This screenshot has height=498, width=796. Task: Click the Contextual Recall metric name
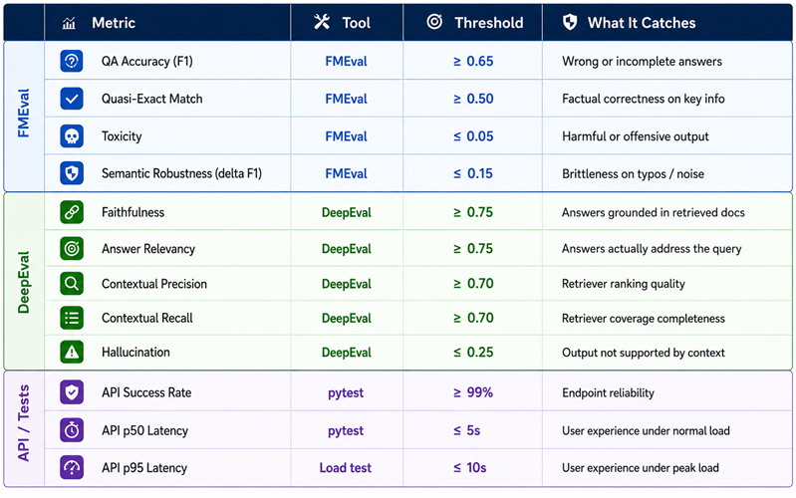pos(147,319)
